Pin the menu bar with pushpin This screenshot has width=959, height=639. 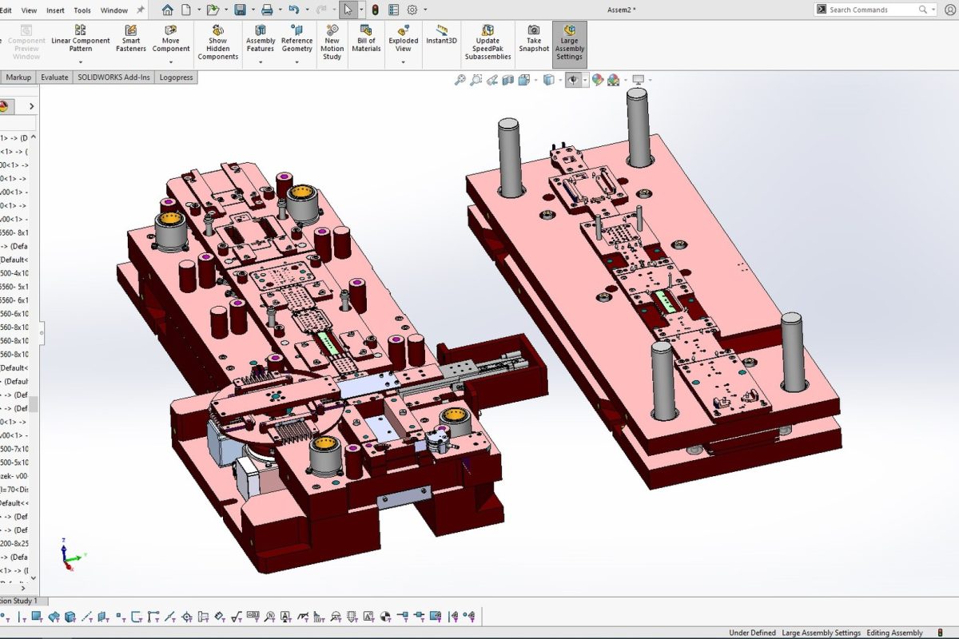(141, 10)
